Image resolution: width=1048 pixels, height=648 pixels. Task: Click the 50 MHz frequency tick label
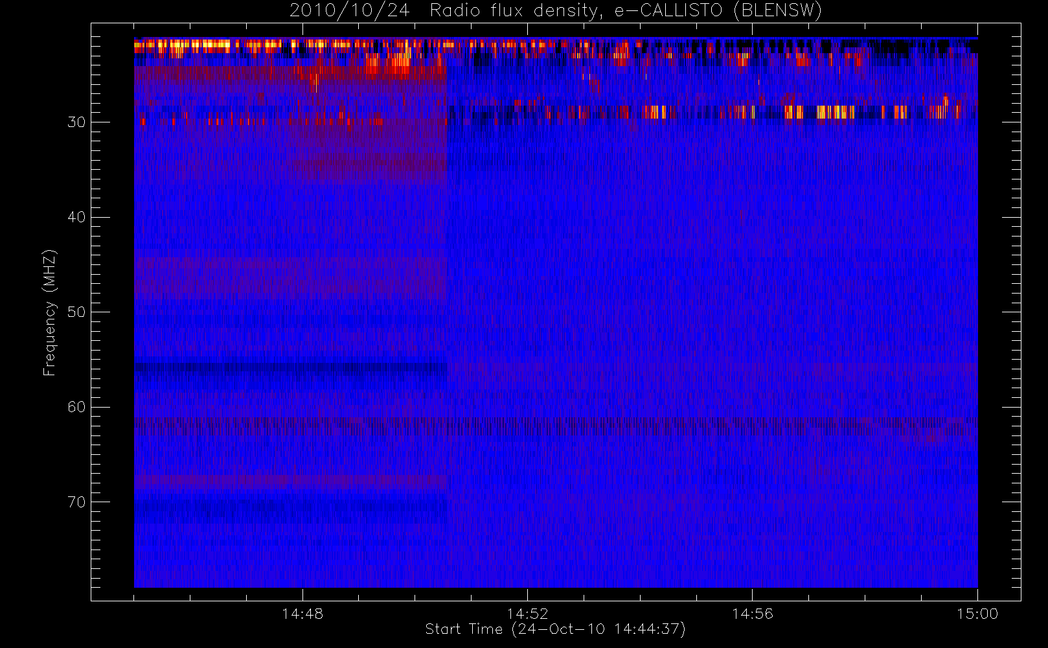[x=76, y=312]
